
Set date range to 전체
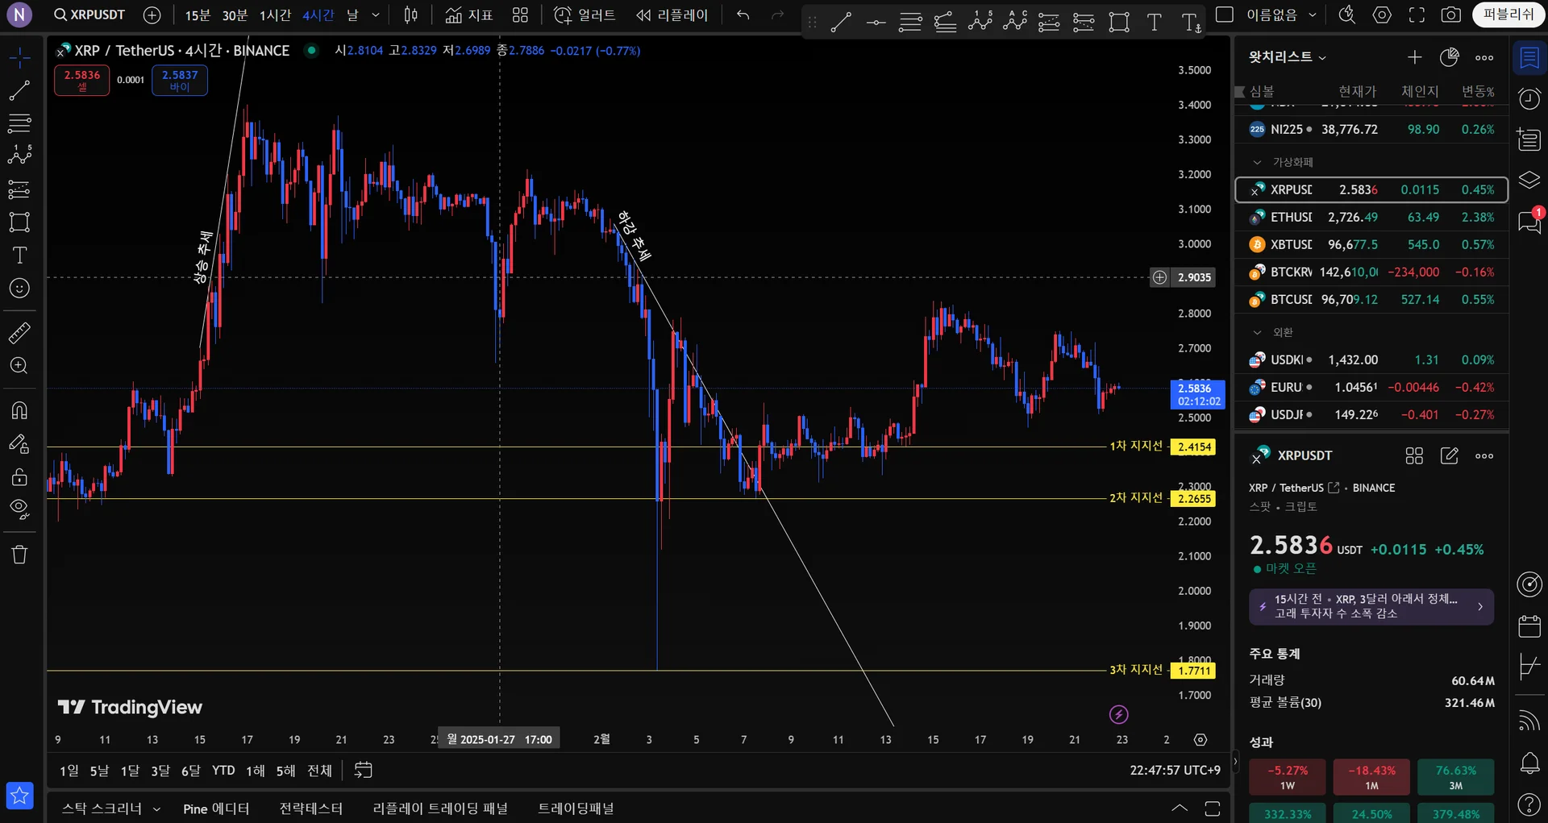319,771
